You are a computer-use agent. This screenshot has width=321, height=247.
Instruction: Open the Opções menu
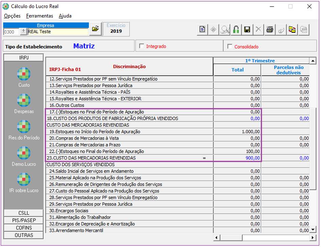point(12,16)
